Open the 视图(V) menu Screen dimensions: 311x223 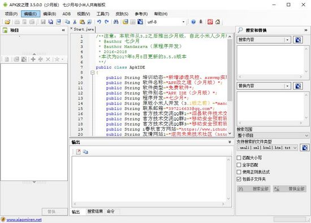pyautogui.click(x=84, y=14)
